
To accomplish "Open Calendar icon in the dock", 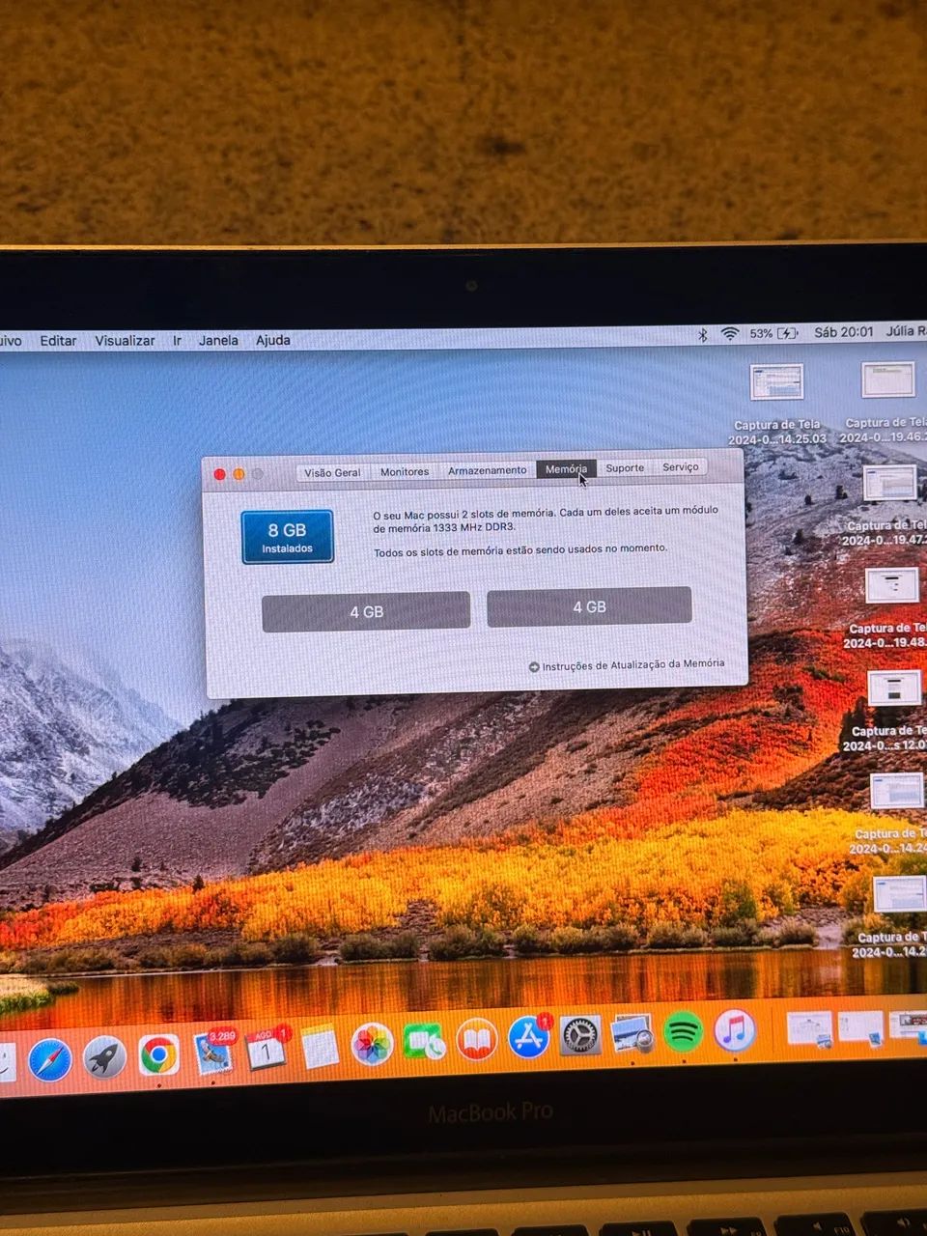I will (x=267, y=1049).
